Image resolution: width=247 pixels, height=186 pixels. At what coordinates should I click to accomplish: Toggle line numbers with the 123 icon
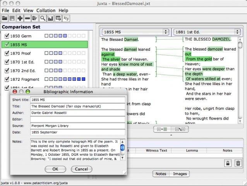66,18
